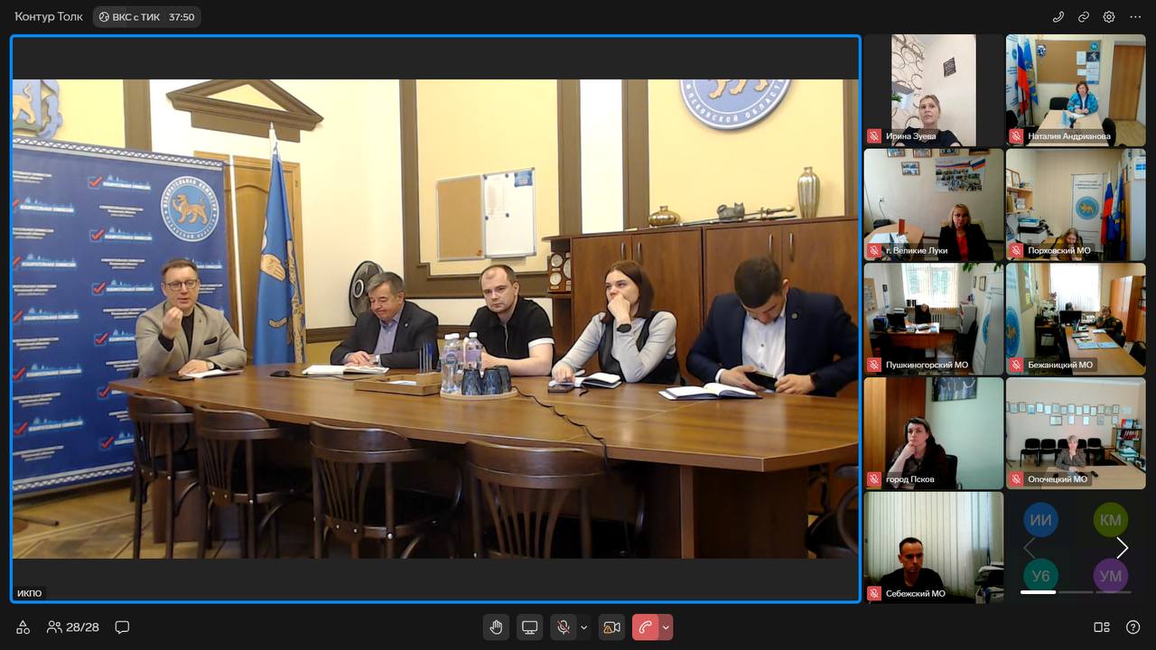Raise hand in the meeting
The width and height of the screenshot is (1156, 650).
(x=496, y=627)
